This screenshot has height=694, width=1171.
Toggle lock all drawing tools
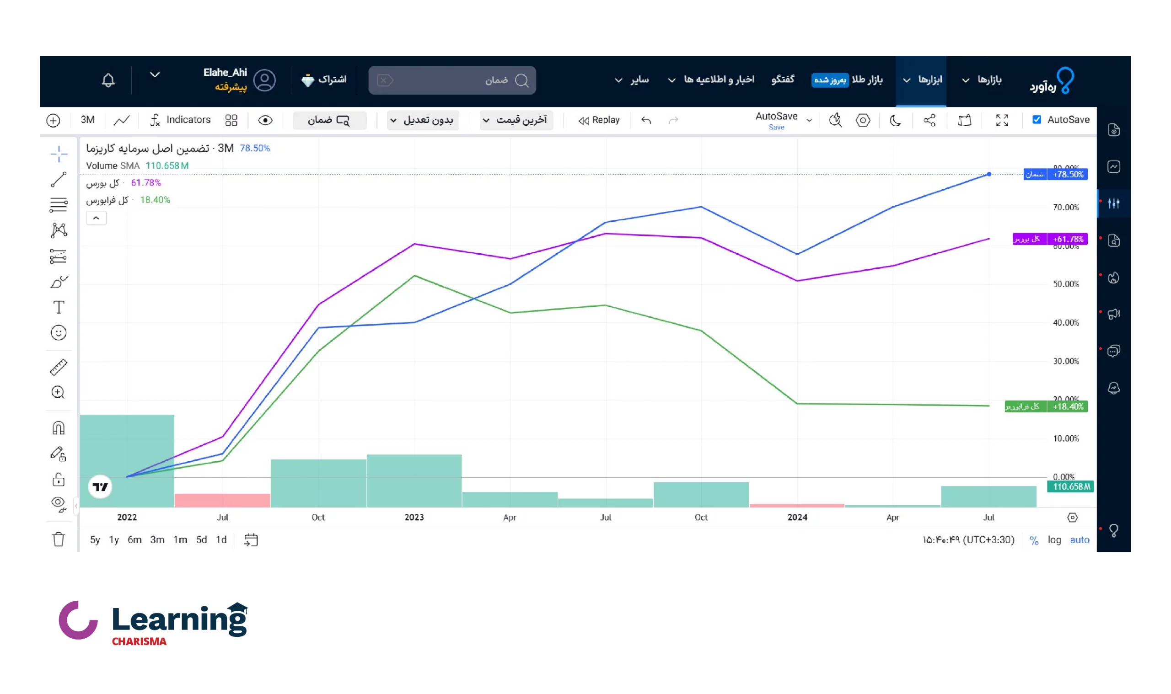click(59, 479)
